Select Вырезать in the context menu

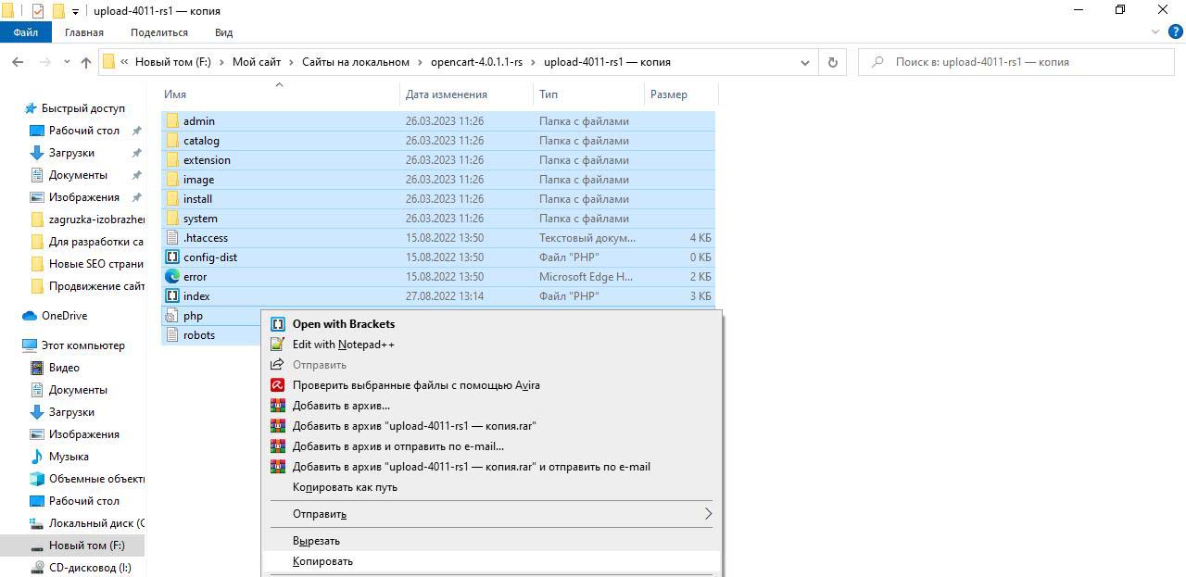coord(316,541)
